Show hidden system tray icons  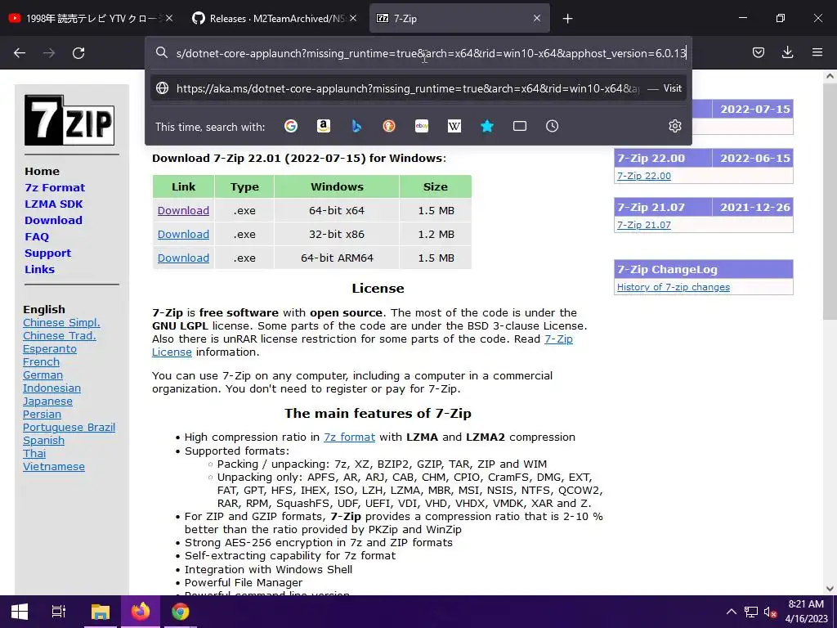click(732, 612)
